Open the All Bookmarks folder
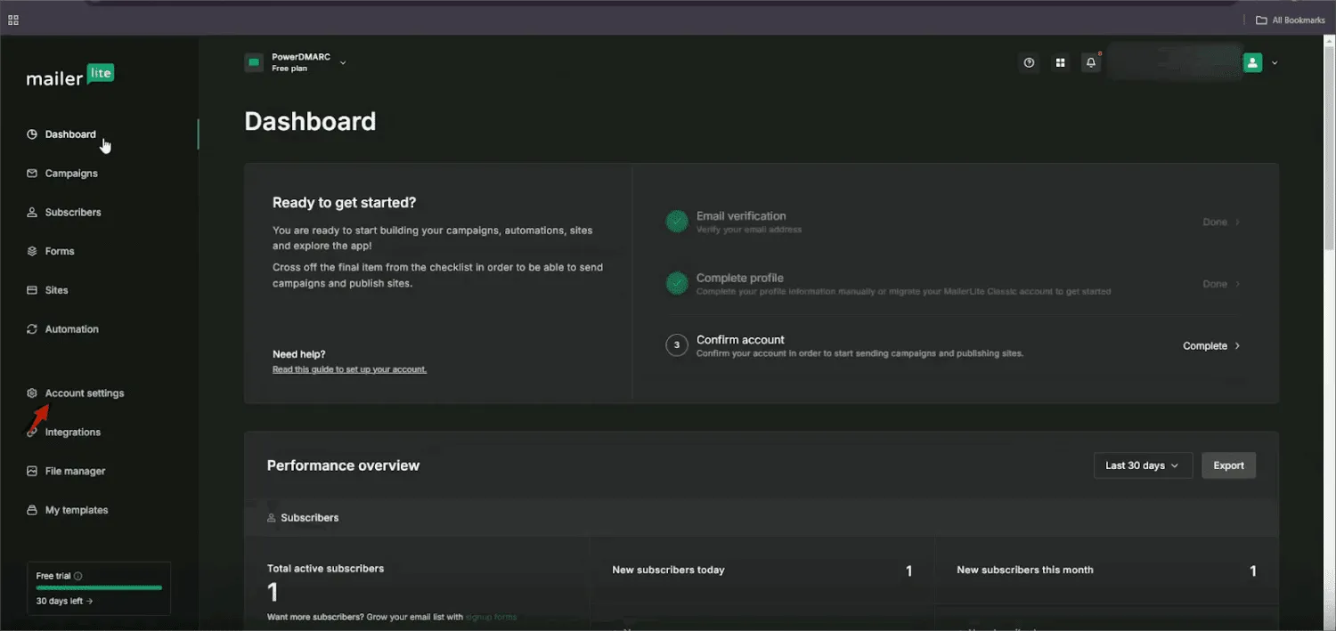 (x=1291, y=20)
